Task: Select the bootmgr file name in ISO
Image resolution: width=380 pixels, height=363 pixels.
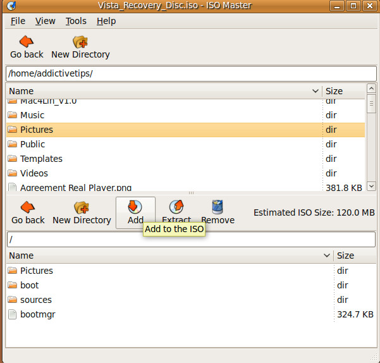Action: 38,314
